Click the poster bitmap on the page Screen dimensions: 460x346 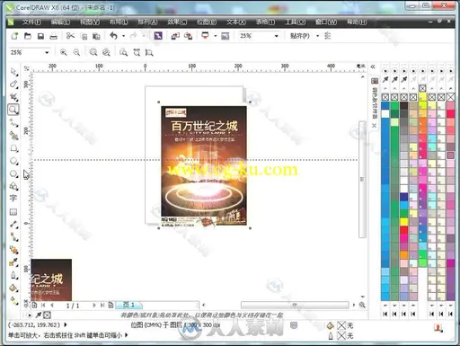tap(204, 165)
